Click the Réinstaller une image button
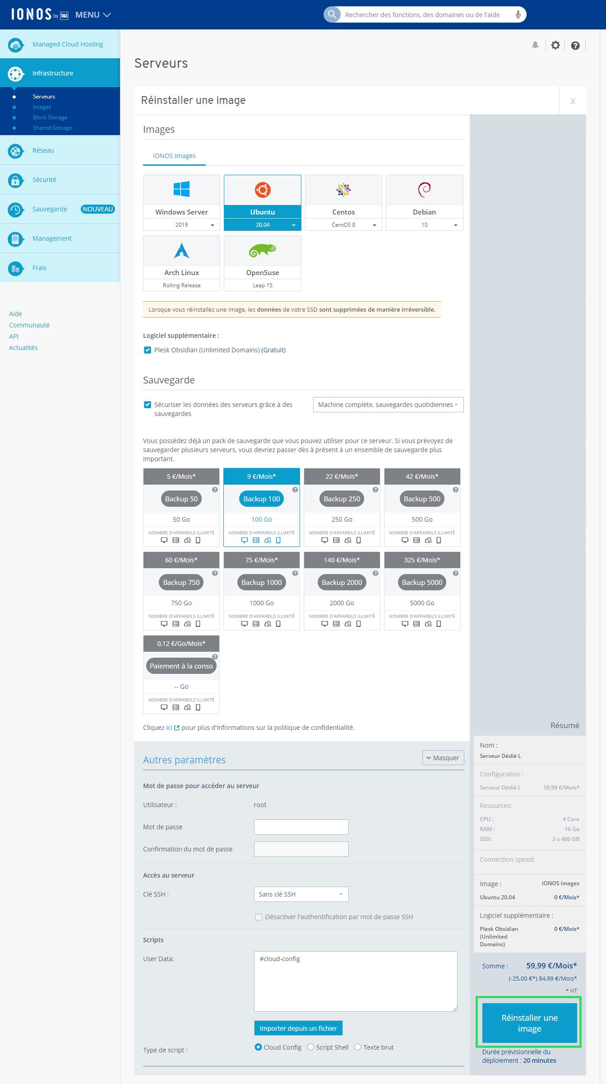The height and width of the screenshot is (1084, 606). 530,1023
